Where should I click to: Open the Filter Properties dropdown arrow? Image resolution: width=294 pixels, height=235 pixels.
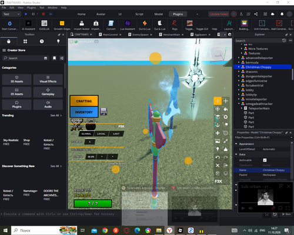click(291, 137)
